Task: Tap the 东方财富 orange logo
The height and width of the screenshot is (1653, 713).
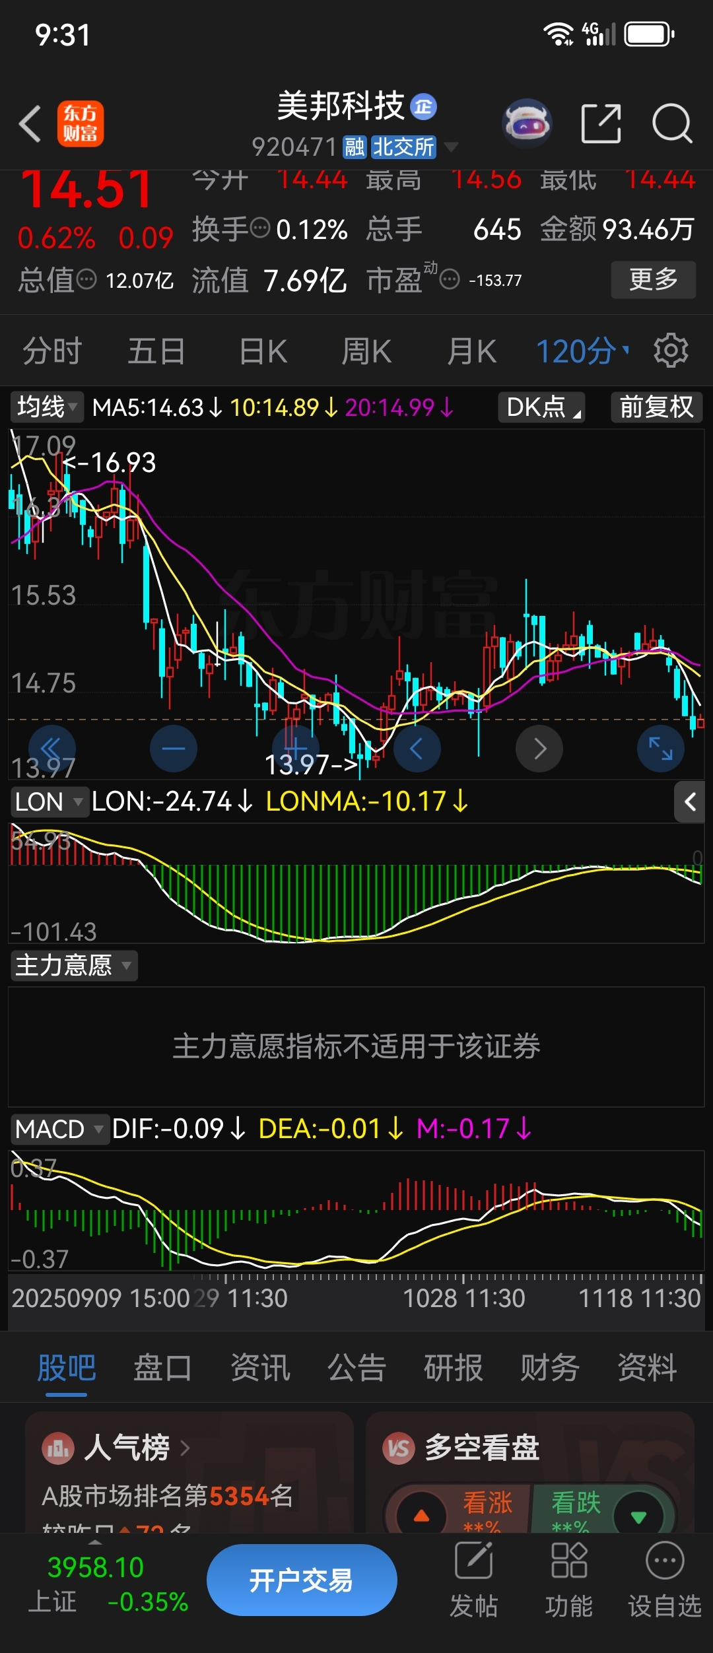Action: coord(81,123)
